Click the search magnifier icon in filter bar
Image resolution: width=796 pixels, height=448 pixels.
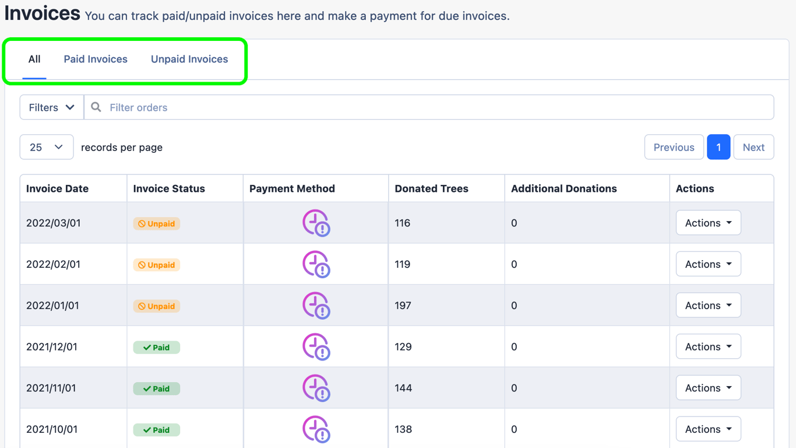96,107
